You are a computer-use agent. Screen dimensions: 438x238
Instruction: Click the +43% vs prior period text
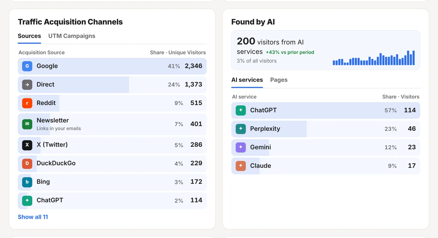(x=290, y=52)
